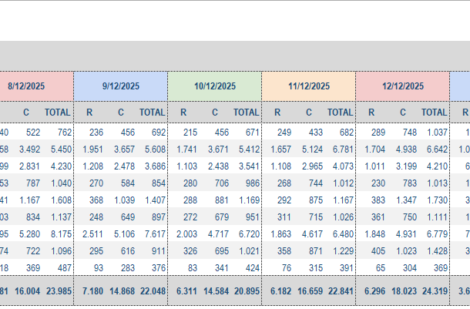Click the R subheader under 12/12/2025

pyautogui.click(x=371, y=113)
